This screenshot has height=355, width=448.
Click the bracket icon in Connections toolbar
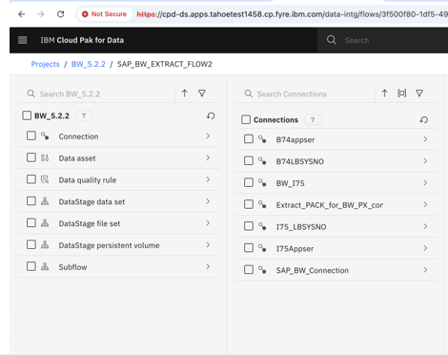[402, 94]
